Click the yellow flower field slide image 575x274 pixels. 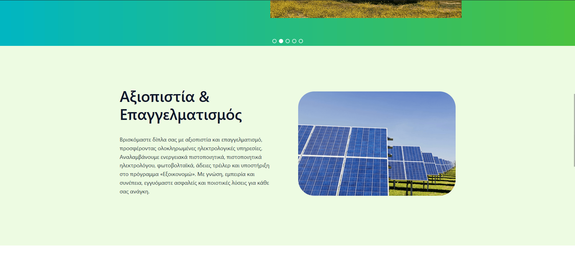point(365,9)
